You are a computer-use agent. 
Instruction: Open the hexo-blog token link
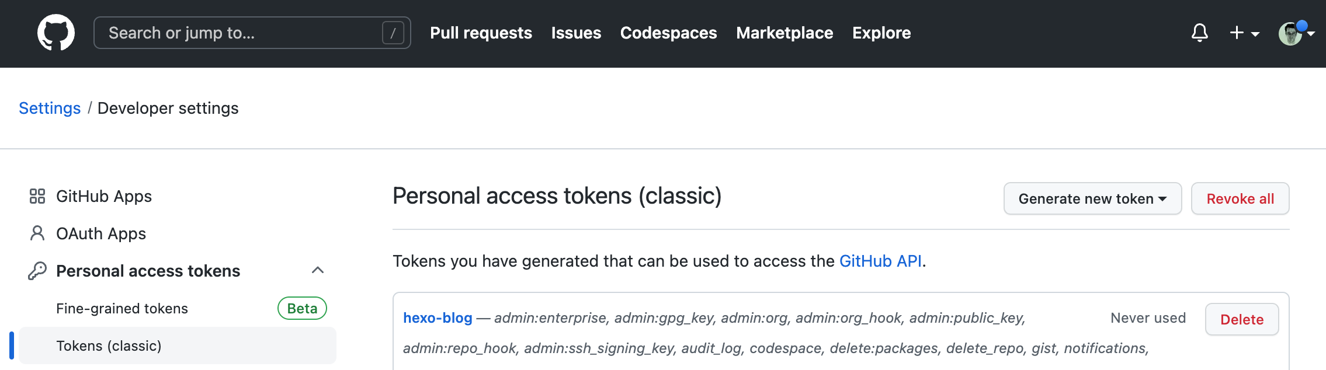[438, 318]
